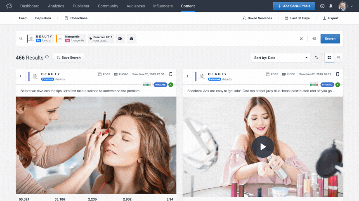Click the user profile avatar

coord(342,6)
